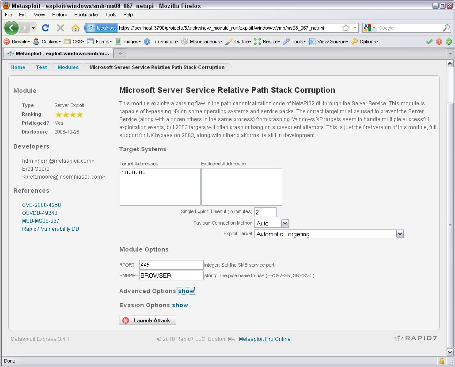
Task: Open the File menu
Action: pos(9,15)
